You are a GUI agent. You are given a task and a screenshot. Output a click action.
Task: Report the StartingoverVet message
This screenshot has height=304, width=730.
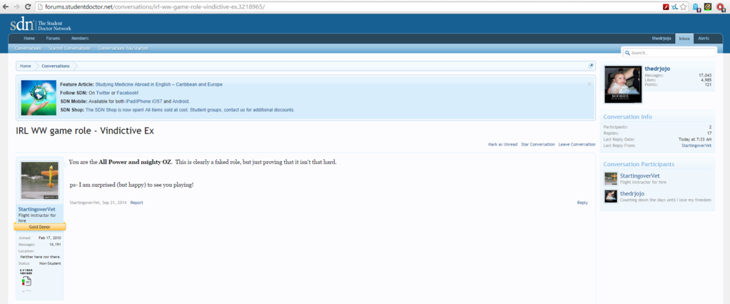tap(136, 203)
